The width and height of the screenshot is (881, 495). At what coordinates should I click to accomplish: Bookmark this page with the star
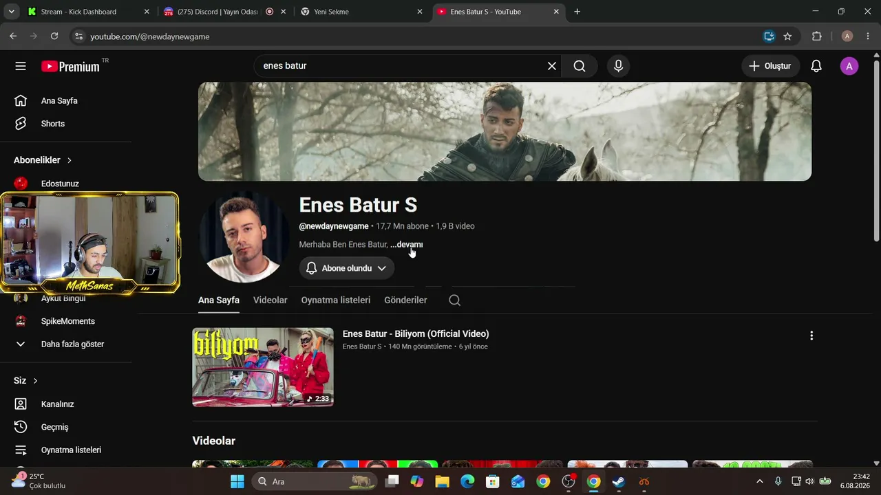tap(787, 36)
